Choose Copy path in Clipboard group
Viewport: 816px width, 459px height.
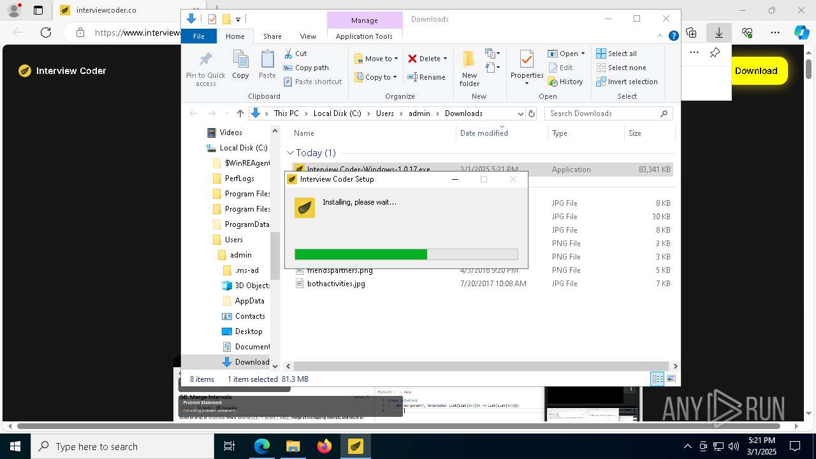306,68
